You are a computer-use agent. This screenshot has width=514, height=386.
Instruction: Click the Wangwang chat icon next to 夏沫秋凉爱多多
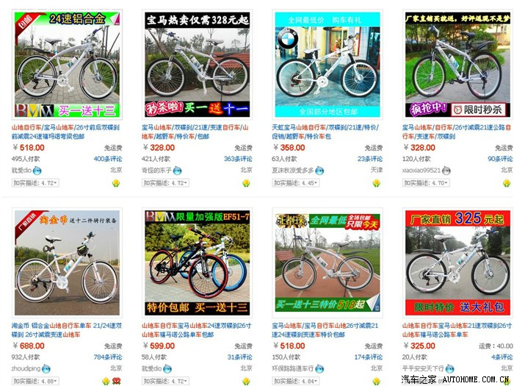(x=319, y=171)
